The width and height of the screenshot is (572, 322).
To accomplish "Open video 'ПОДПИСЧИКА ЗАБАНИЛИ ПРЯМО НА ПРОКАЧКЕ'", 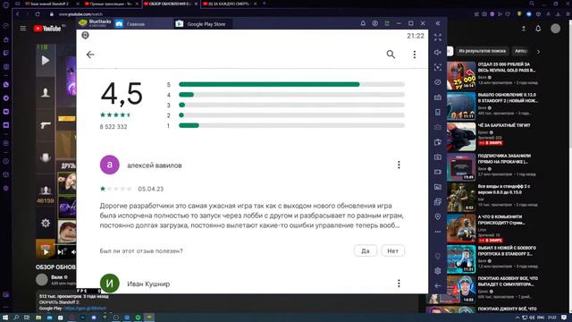I will 504,158.
